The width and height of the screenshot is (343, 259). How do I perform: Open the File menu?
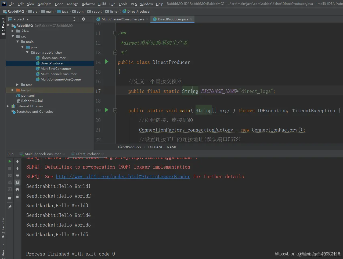click(x=12, y=4)
